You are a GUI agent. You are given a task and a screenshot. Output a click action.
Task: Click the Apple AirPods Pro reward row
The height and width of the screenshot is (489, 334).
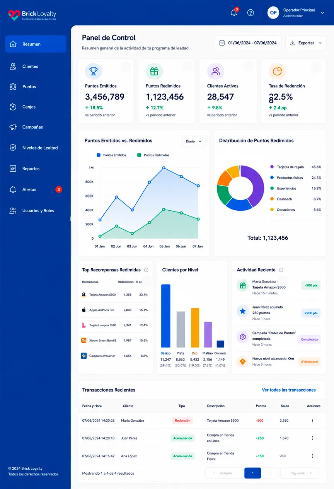tap(115, 310)
